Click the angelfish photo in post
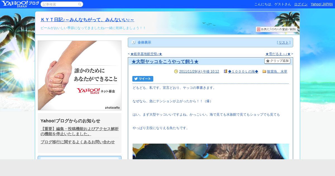The height and width of the screenshot is (176, 335). tap(211, 151)
